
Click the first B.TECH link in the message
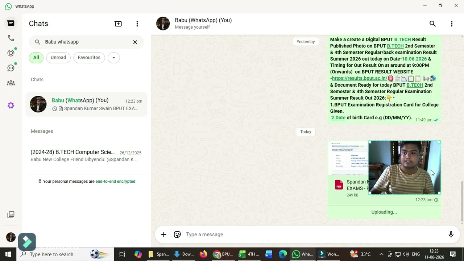402,40
